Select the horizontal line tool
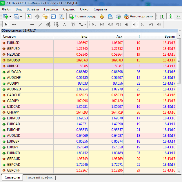The height and width of the screenshot is (182, 182). 32,25
